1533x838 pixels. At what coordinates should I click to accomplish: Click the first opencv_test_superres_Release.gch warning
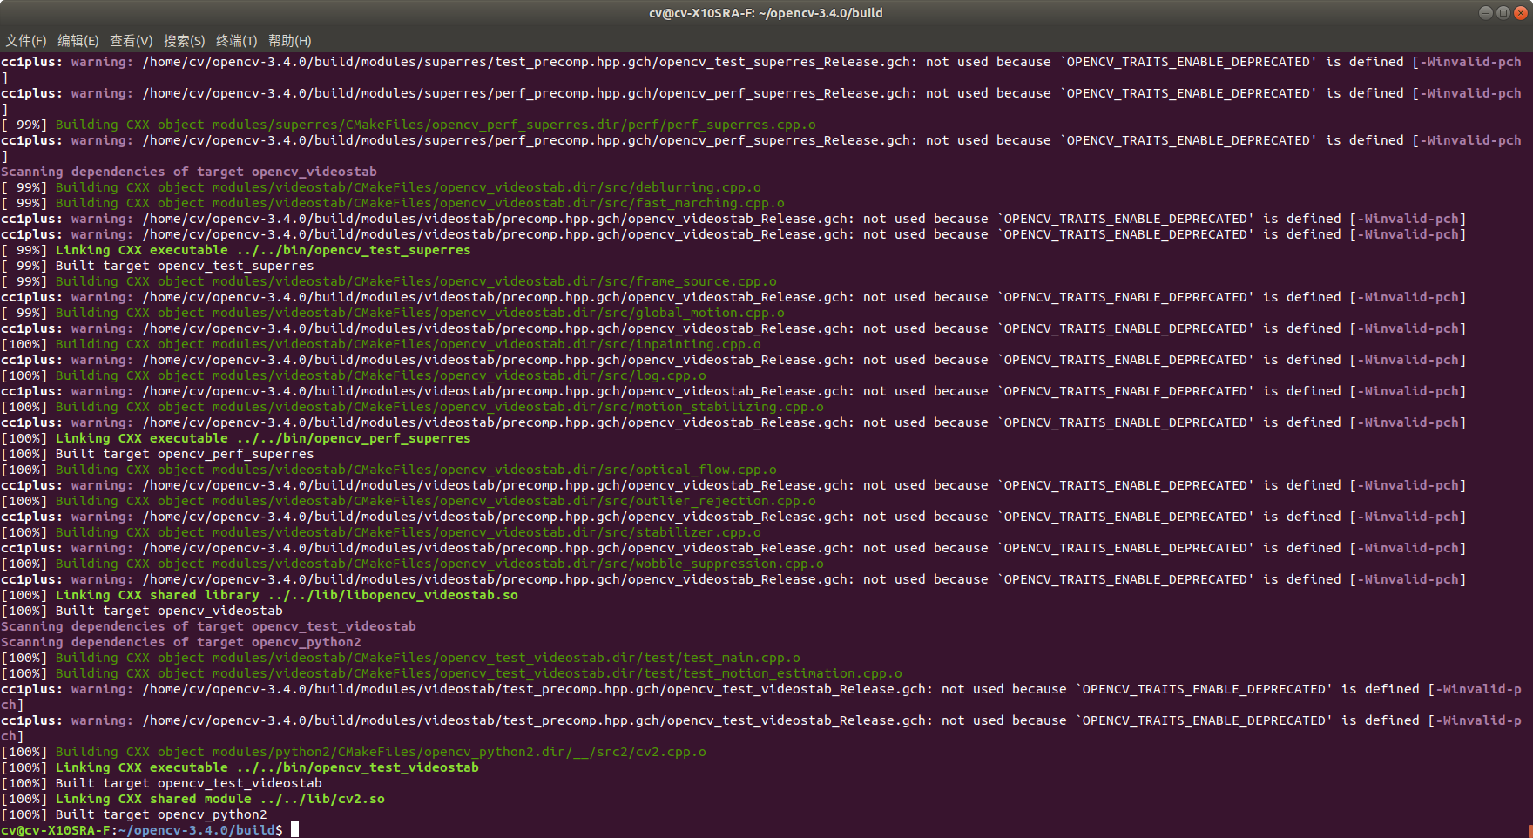click(x=761, y=70)
